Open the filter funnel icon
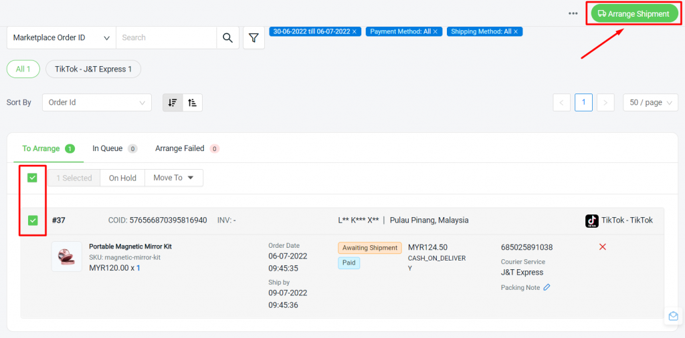 click(x=254, y=38)
